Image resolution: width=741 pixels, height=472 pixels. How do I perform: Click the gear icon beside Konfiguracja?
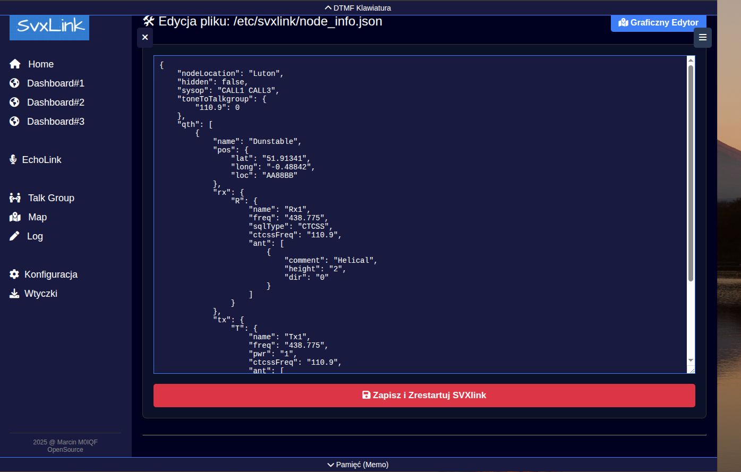click(x=14, y=274)
